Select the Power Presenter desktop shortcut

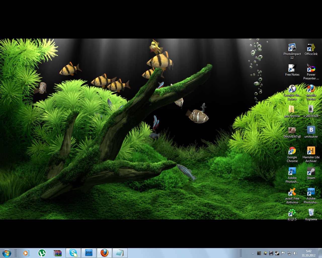click(x=311, y=68)
